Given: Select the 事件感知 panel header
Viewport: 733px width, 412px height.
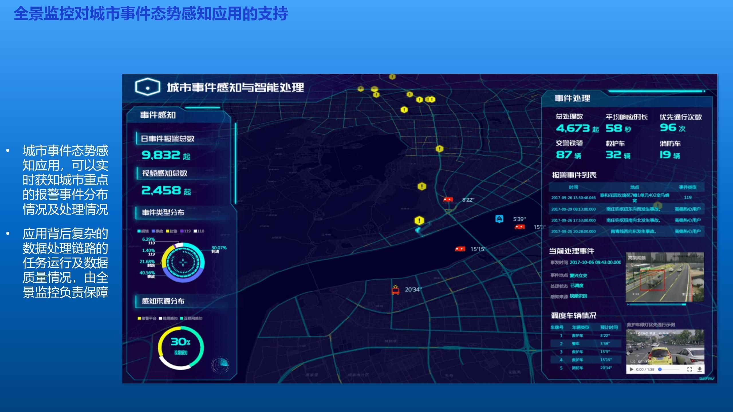Looking at the screenshot, I should click(158, 115).
